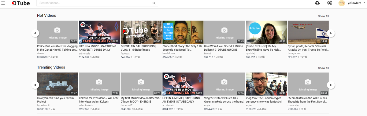Advance Hot Videos carousel with right arrow
Screen dimensions: 367x116
tap(331, 33)
